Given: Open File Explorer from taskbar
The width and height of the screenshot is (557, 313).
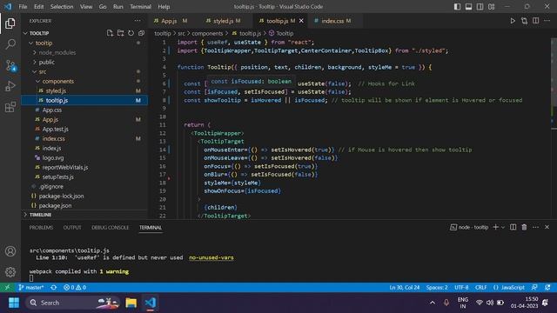Looking at the screenshot, I should 131,303.
